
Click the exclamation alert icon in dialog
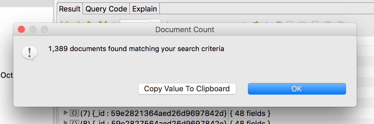click(30, 53)
